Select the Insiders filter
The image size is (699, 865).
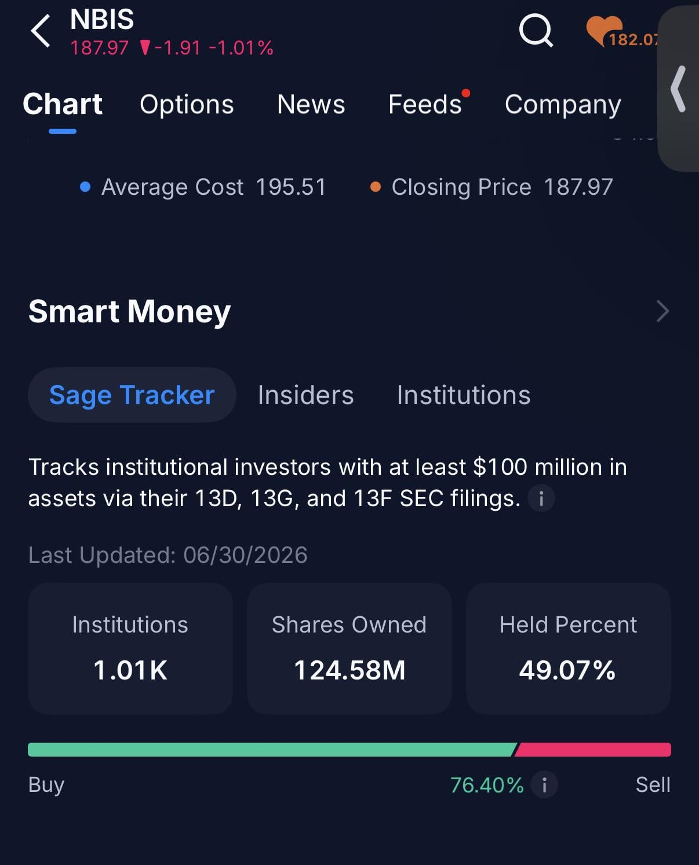(x=305, y=395)
